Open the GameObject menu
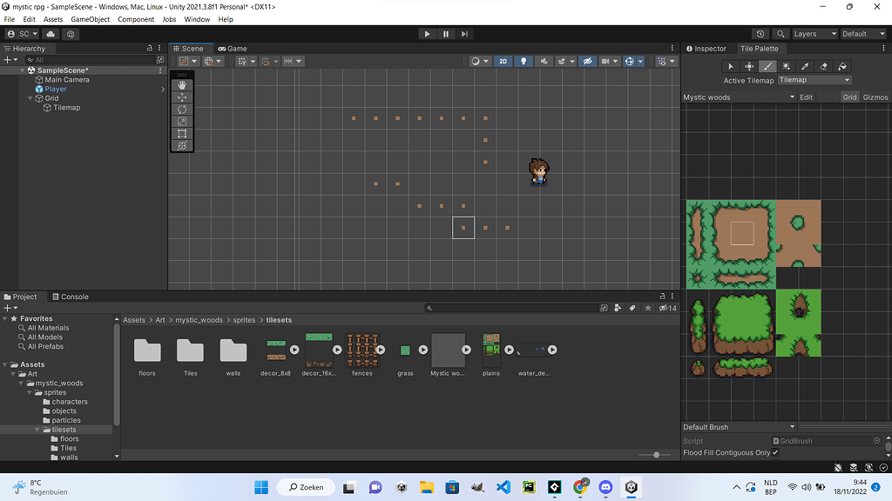The width and height of the screenshot is (892, 501). 90,19
